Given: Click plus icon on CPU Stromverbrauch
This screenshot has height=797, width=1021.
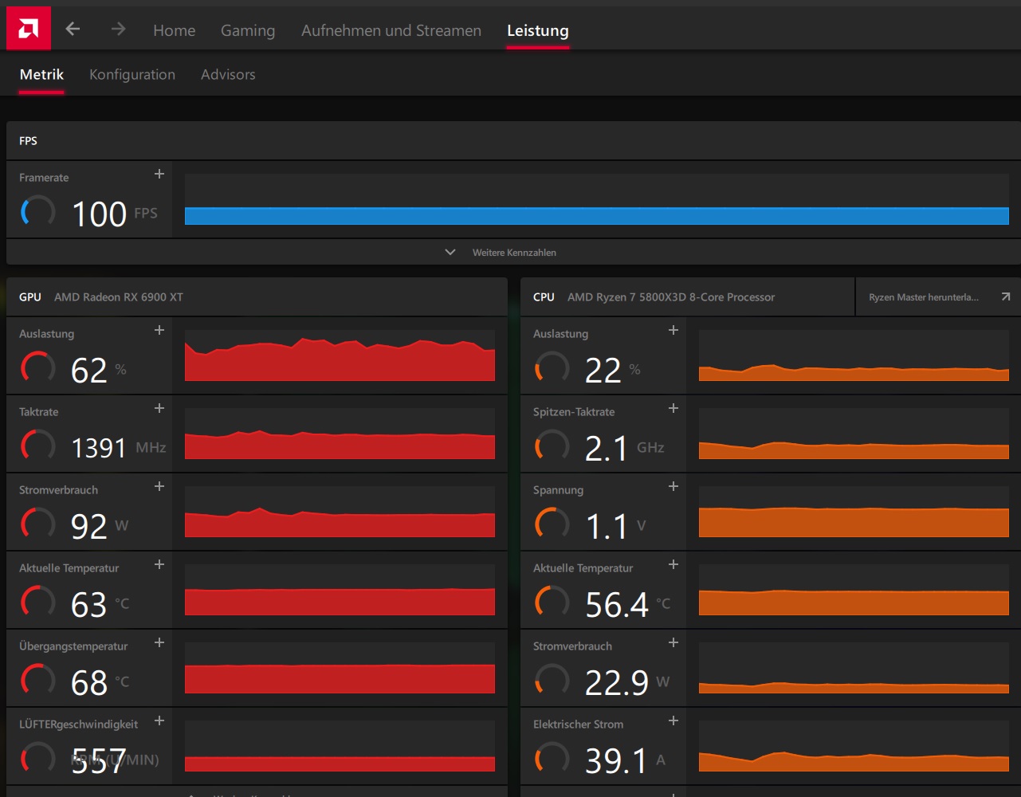Looking at the screenshot, I should click(673, 642).
